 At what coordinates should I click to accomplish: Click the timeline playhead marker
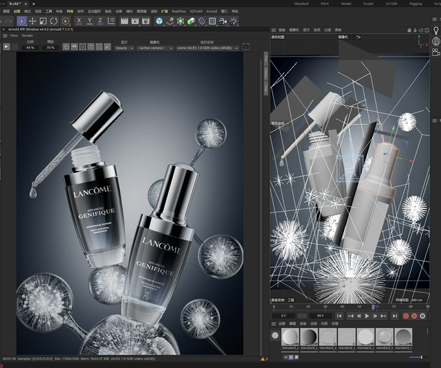click(373, 307)
